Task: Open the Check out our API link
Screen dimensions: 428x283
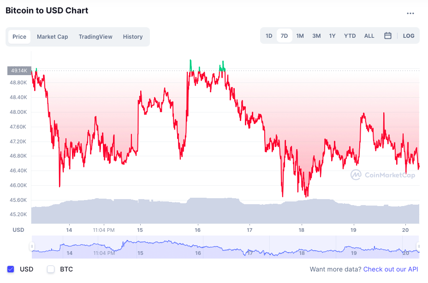Action: pyautogui.click(x=391, y=269)
